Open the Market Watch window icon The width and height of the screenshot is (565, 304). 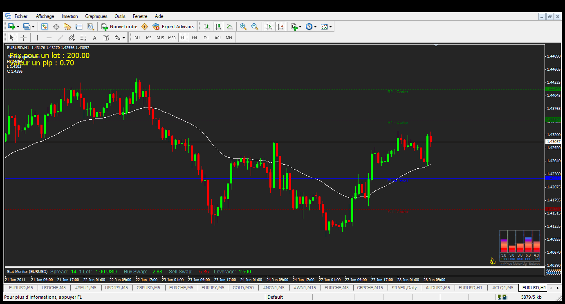pyautogui.click(x=45, y=27)
